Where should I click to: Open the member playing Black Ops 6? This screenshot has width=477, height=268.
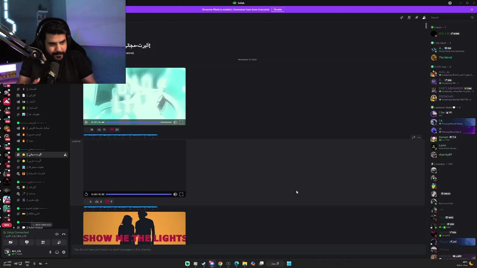[x=453, y=130]
